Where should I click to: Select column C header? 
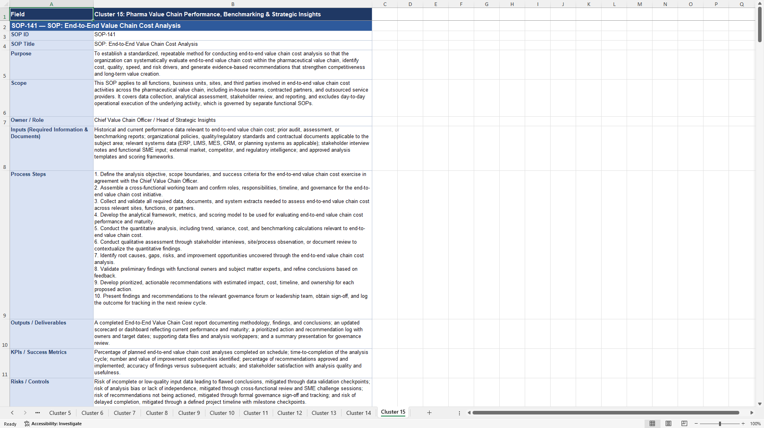point(385,4)
